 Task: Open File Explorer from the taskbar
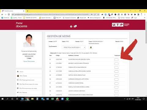[32, 99]
